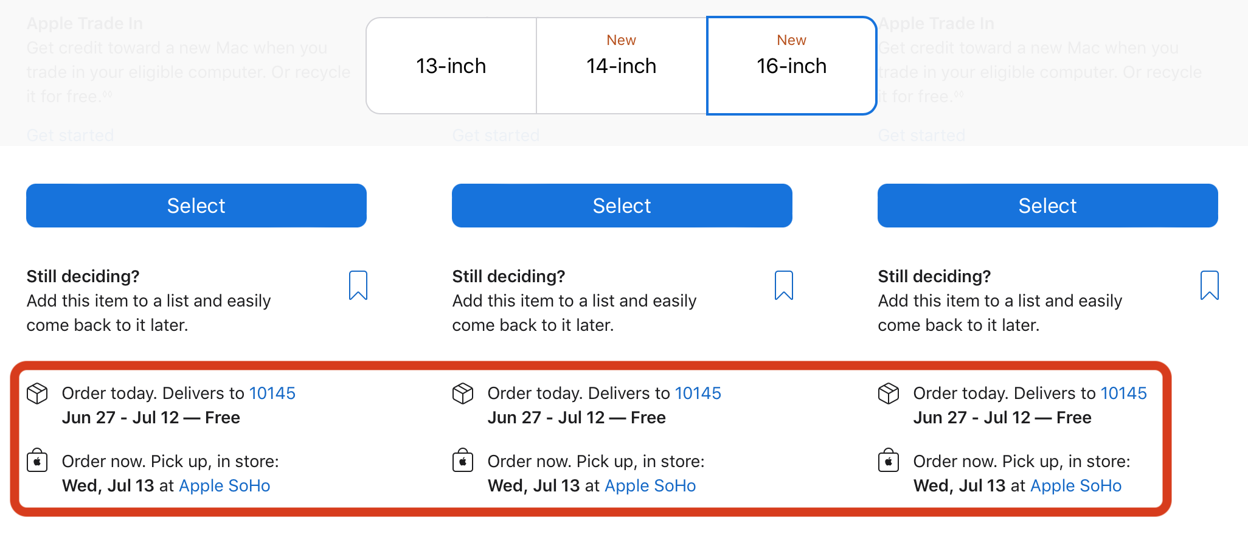The image size is (1248, 534).
Task: Bookmark the middle column item for later
Action: (784, 285)
